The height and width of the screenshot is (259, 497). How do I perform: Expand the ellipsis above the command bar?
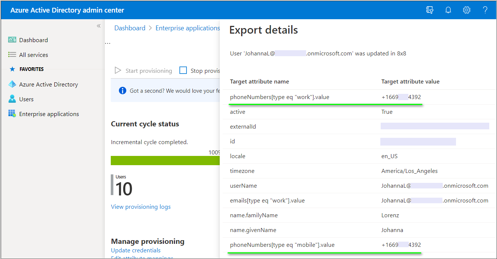pos(107,43)
